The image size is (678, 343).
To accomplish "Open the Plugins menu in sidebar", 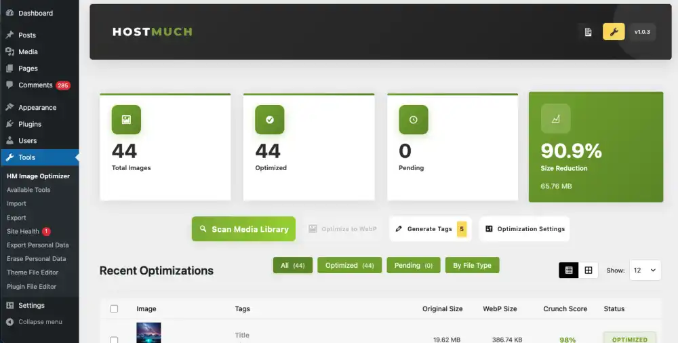I will [x=30, y=124].
